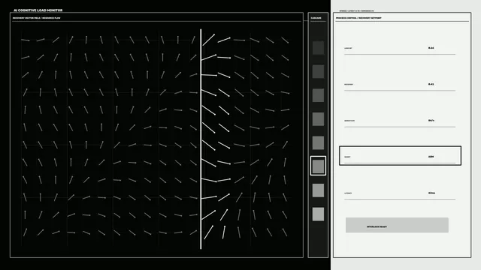Click the Cascade panel header
The height and width of the screenshot is (270, 481).
[x=316, y=18]
